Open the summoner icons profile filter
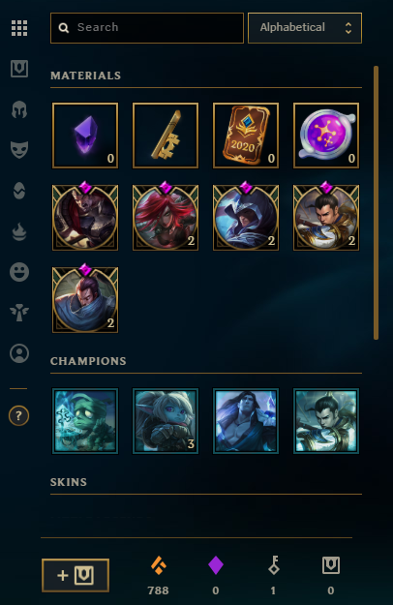The width and height of the screenshot is (393, 605). click(x=19, y=353)
